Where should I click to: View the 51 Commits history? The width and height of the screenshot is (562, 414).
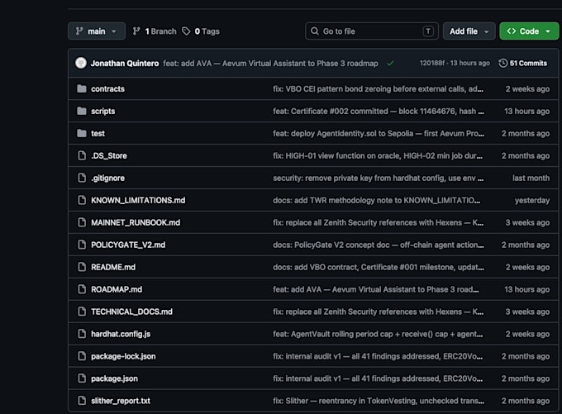[x=523, y=63]
